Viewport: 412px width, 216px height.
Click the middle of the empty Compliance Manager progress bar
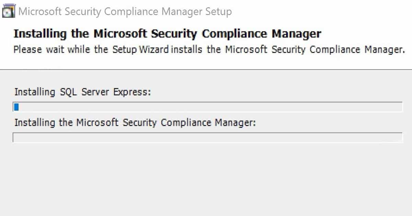[207, 137]
